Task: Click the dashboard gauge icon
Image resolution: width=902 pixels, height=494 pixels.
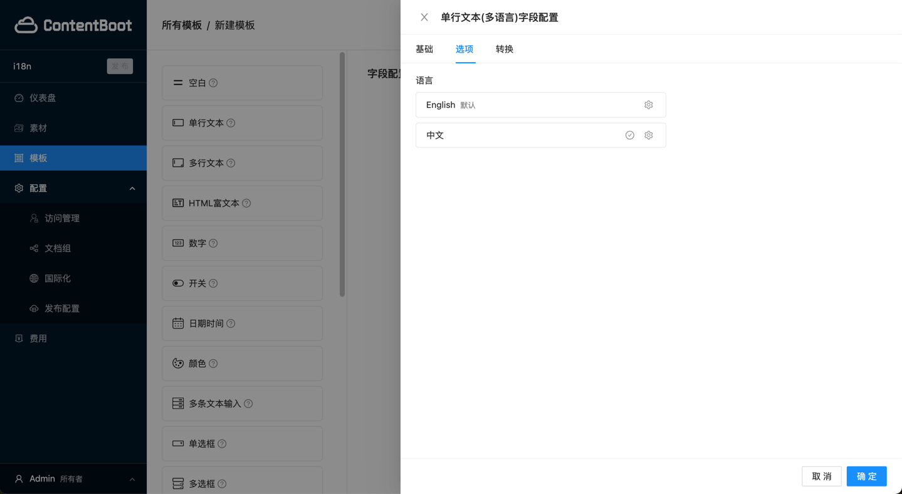Action: [19, 98]
